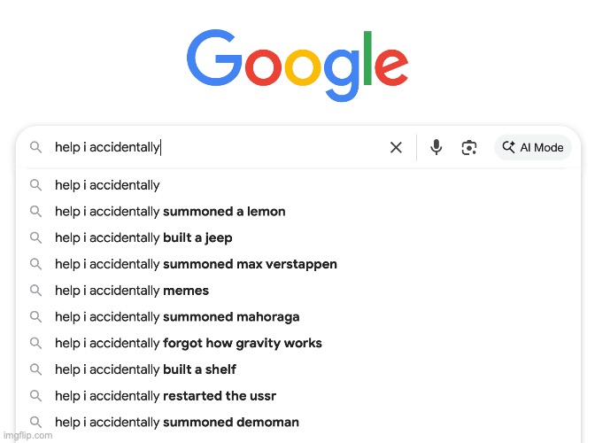The image size is (595, 443).
Task: Click the AI Mode button
Action: [533, 147]
